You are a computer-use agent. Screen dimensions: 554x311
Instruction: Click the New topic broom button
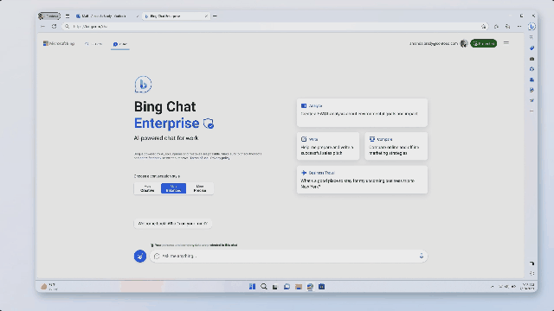click(x=140, y=256)
